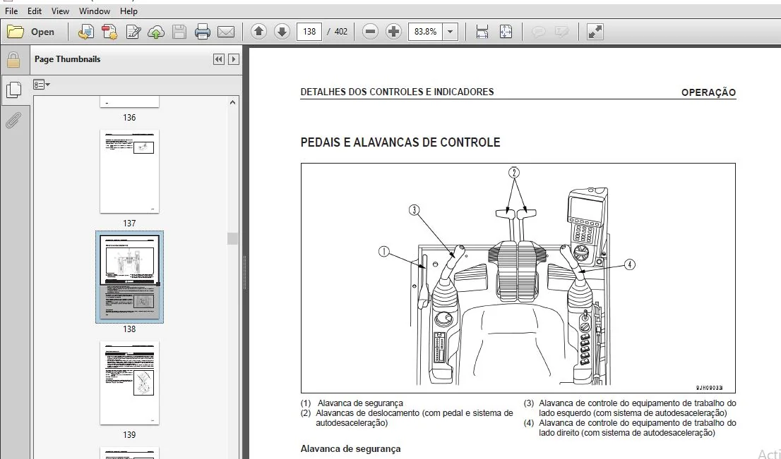Screen dimensions: 781x459
Task: Zoom out with the minus button
Action: coord(370,32)
